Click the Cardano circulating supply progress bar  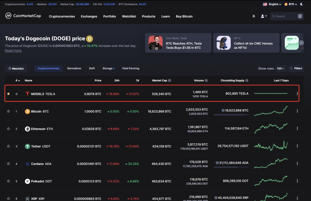[231, 167]
